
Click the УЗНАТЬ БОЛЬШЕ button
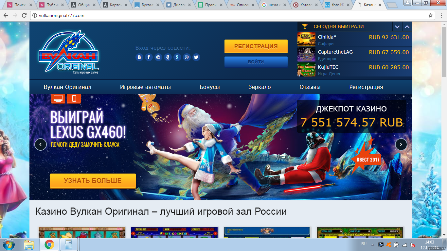pyautogui.click(x=93, y=181)
